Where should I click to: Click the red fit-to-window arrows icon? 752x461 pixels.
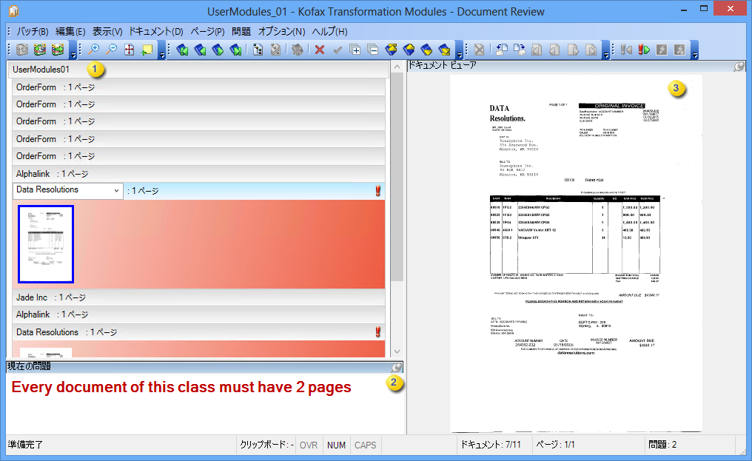point(130,50)
